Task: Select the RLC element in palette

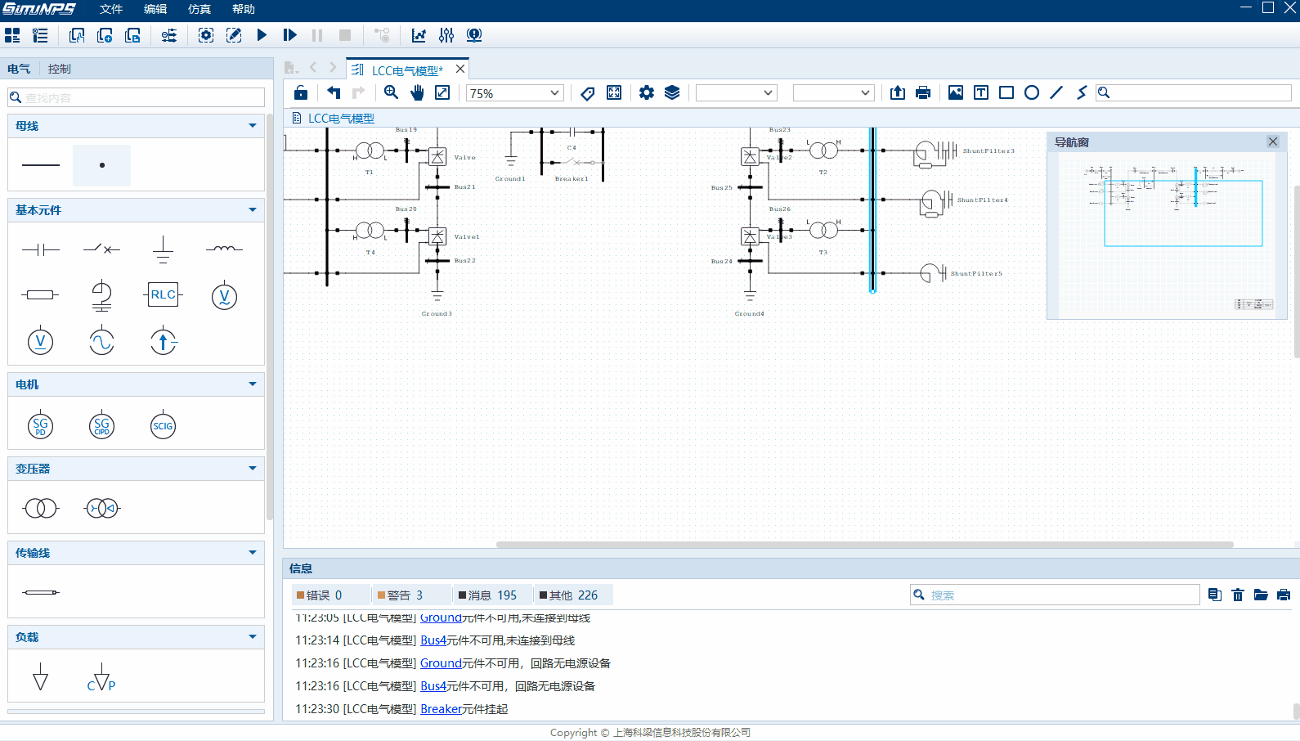Action: (163, 294)
